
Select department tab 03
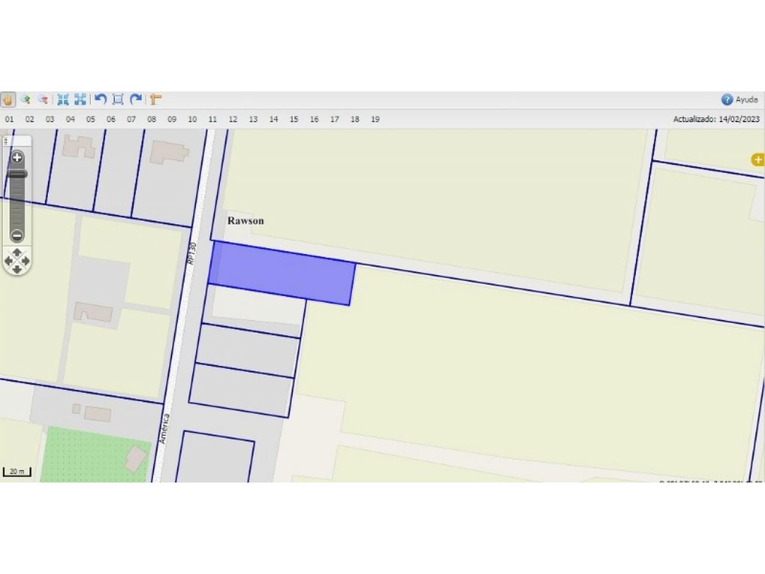[x=50, y=119]
